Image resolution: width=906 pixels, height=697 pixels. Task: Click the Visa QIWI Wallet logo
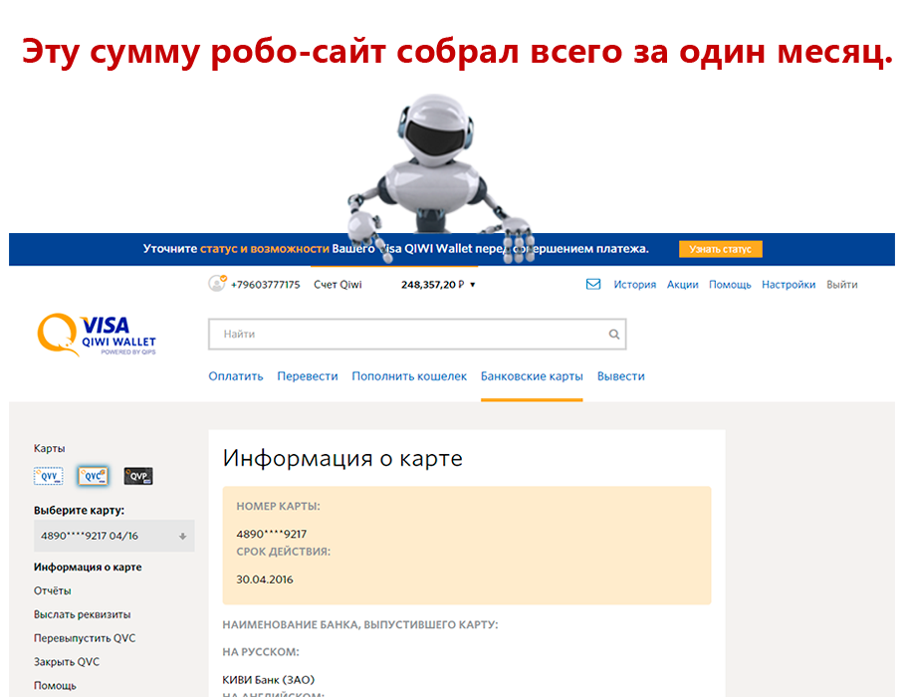(x=97, y=335)
